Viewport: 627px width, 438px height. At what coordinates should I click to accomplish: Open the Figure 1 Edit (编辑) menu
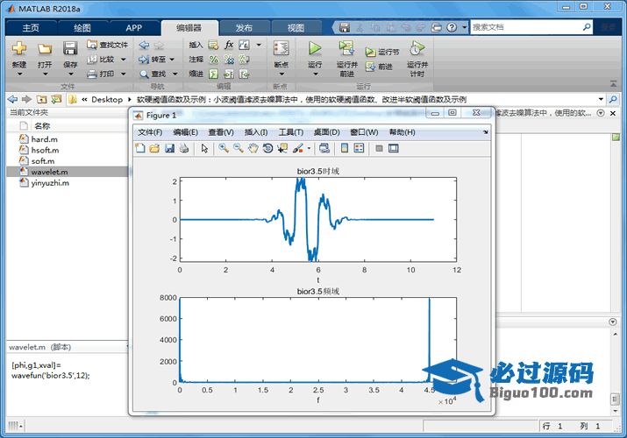click(185, 132)
